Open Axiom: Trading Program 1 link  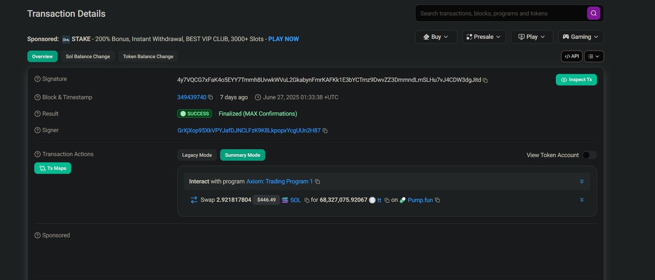[x=279, y=181]
